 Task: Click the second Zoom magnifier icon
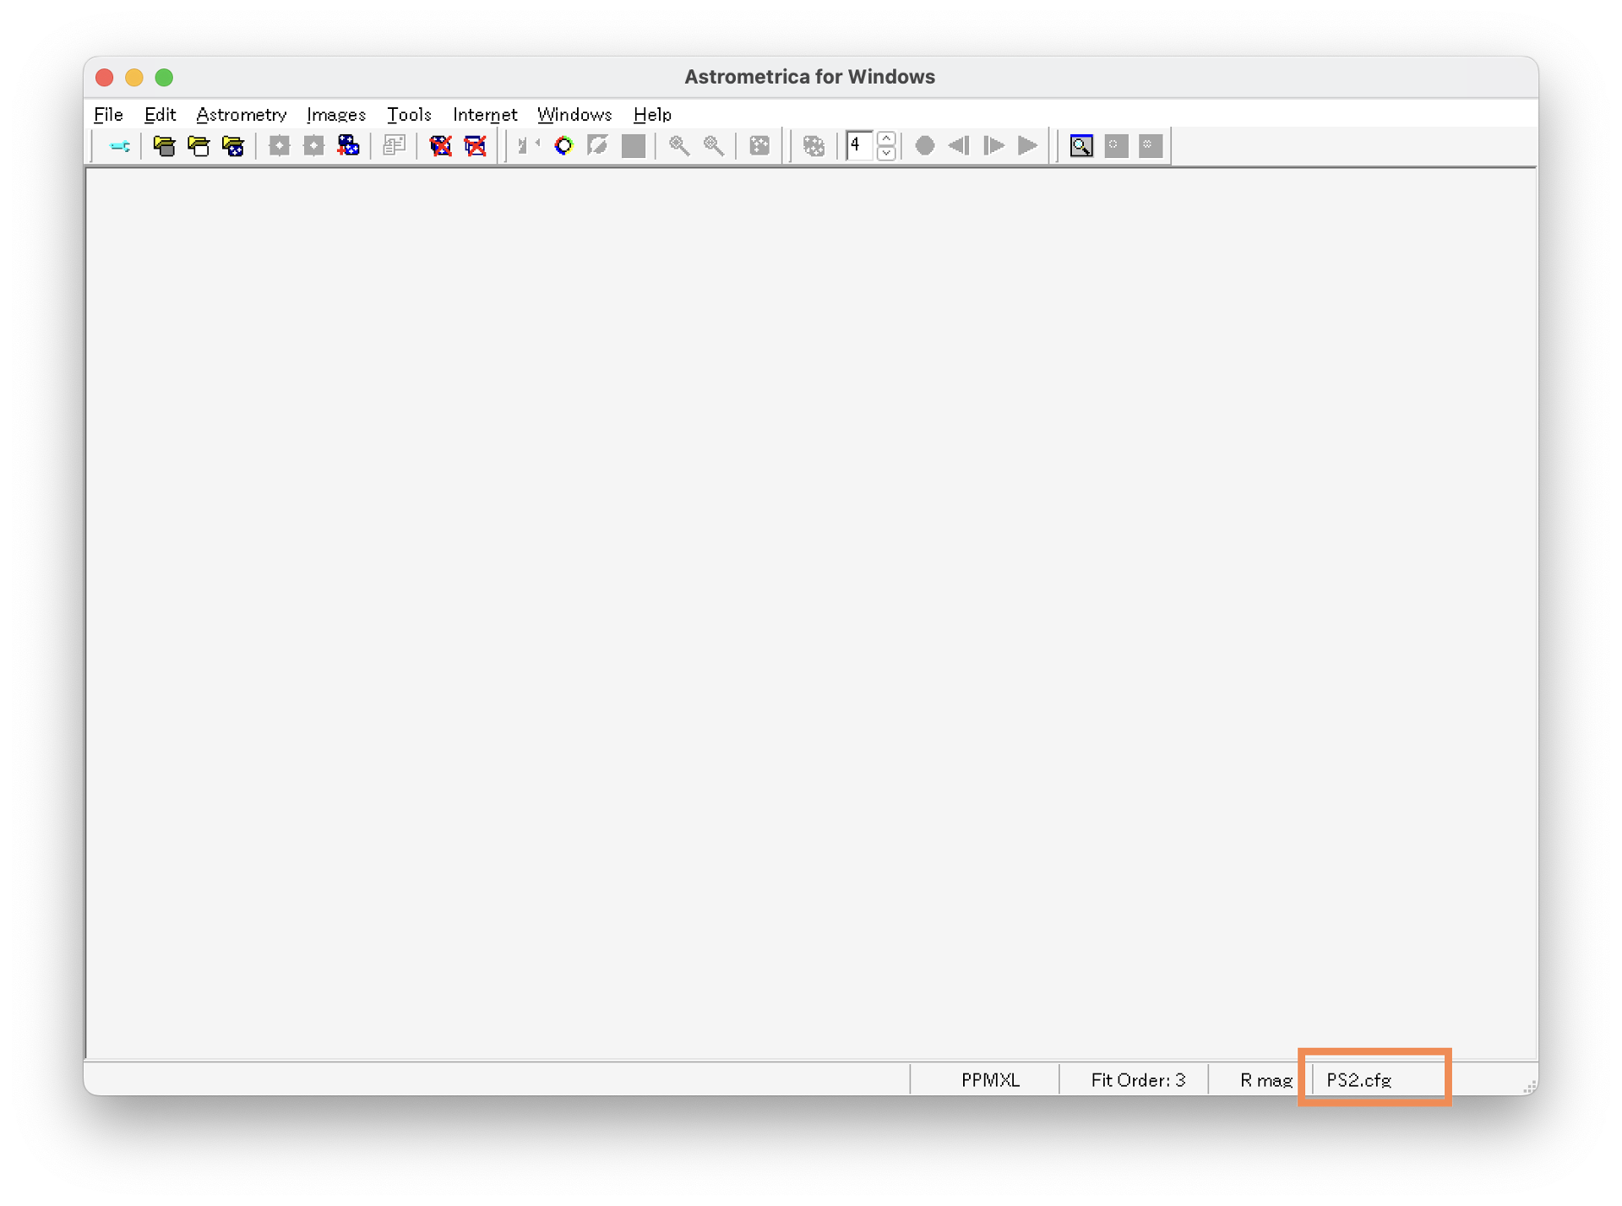(714, 146)
